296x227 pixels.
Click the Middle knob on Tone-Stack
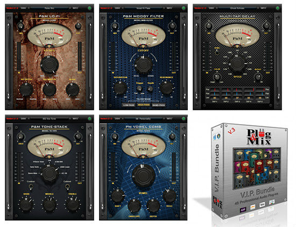point(50,205)
